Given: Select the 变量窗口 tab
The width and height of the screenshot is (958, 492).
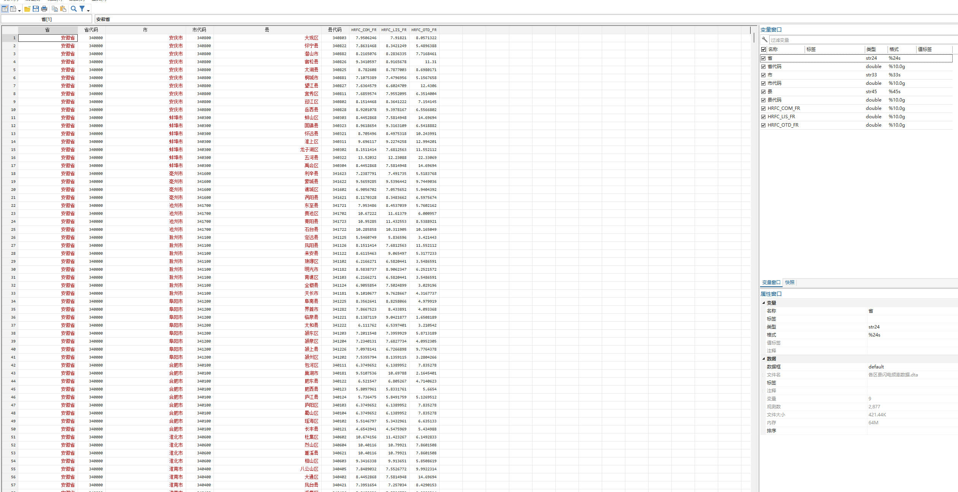Looking at the screenshot, I should (x=771, y=283).
